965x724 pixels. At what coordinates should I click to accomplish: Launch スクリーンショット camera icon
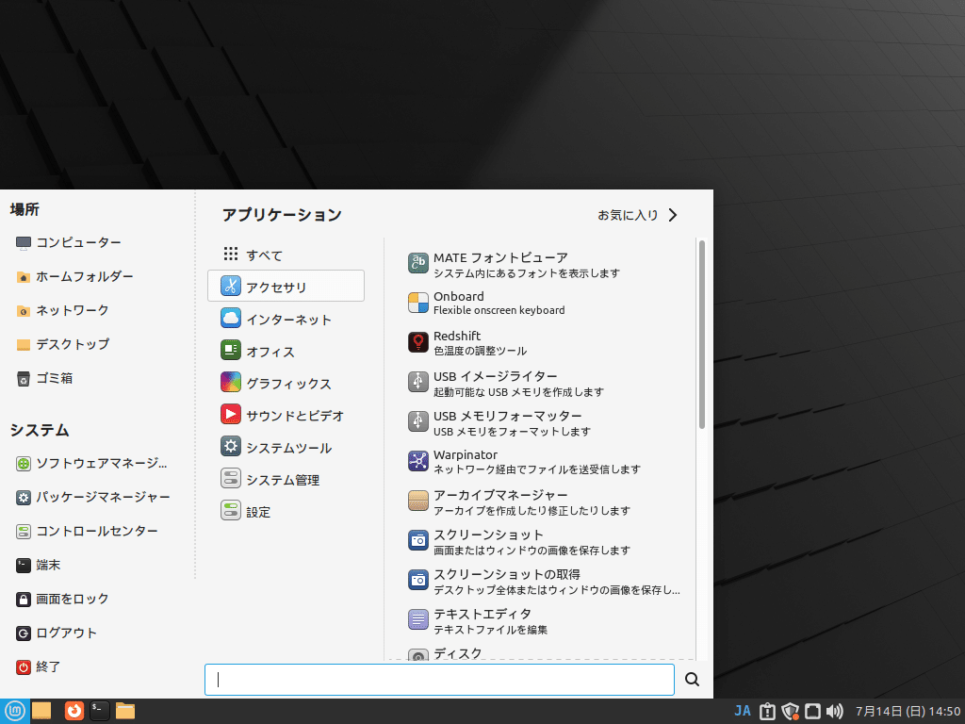click(417, 540)
